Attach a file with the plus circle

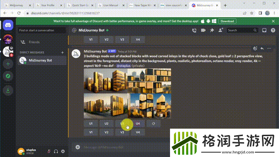click(78, 147)
